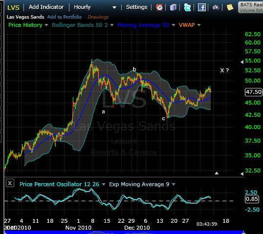Click the Drawings link
Image resolution: width=263 pixels, height=234 pixels.
pyautogui.click(x=98, y=17)
